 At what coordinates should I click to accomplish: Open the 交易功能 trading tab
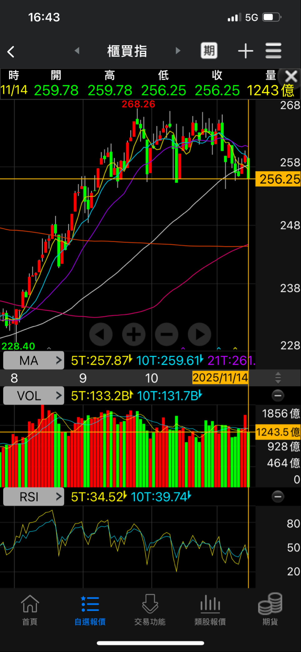150,610
